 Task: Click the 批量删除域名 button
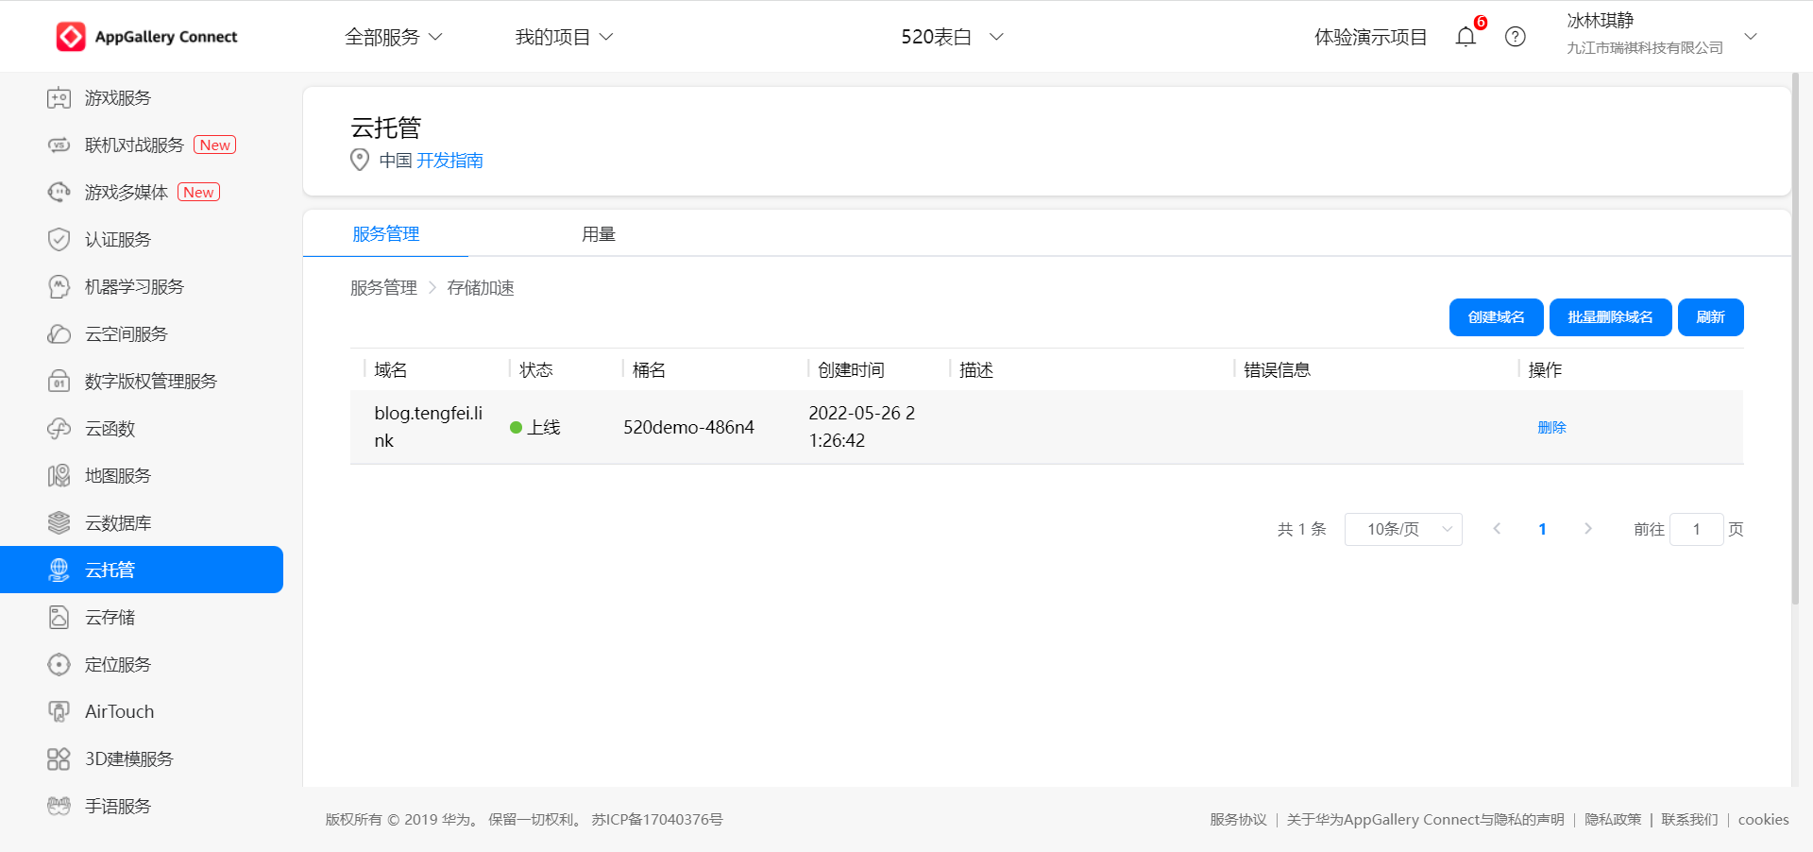tap(1610, 317)
